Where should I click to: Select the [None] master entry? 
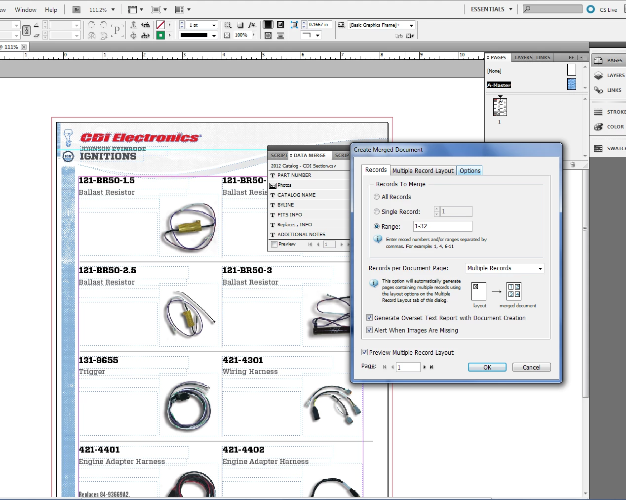point(494,71)
